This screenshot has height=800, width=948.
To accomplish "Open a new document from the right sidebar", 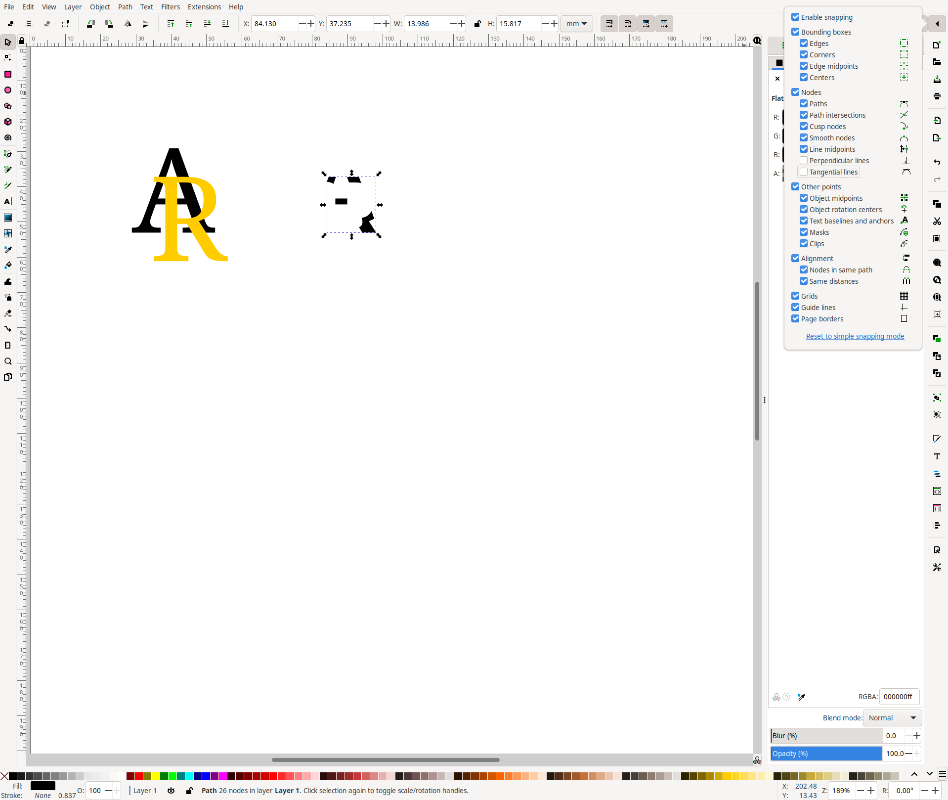I will (x=937, y=44).
